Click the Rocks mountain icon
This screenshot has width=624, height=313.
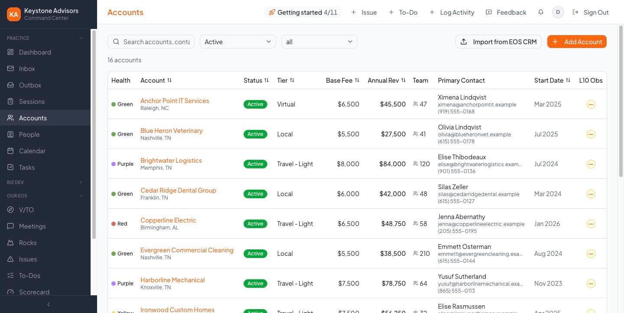[10, 243]
